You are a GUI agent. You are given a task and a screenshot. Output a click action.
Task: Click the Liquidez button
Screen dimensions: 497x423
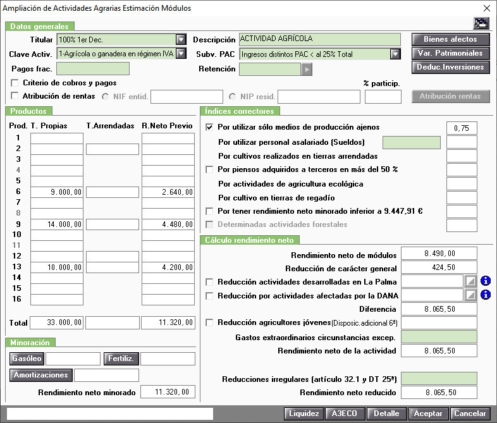point(304,414)
